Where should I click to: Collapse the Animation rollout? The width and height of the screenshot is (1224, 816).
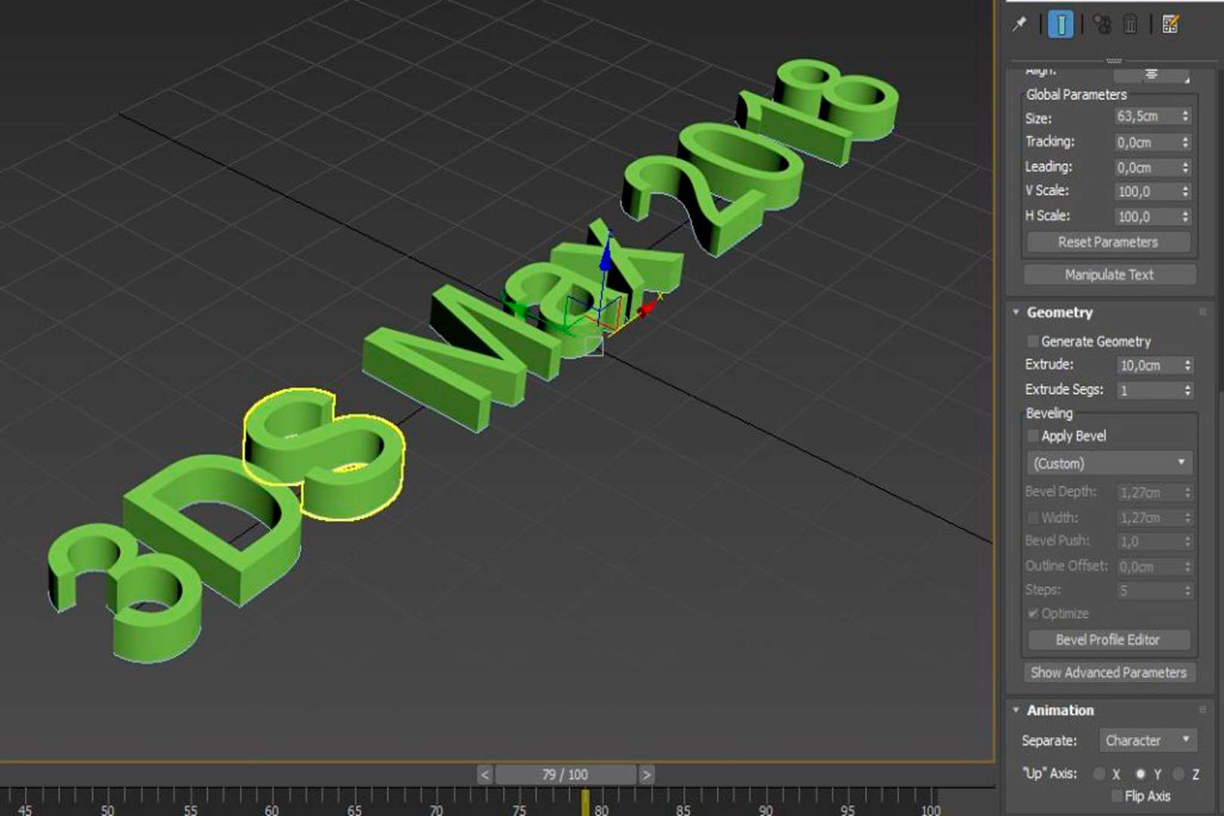pyautogui.click(x=1016, y=710)
